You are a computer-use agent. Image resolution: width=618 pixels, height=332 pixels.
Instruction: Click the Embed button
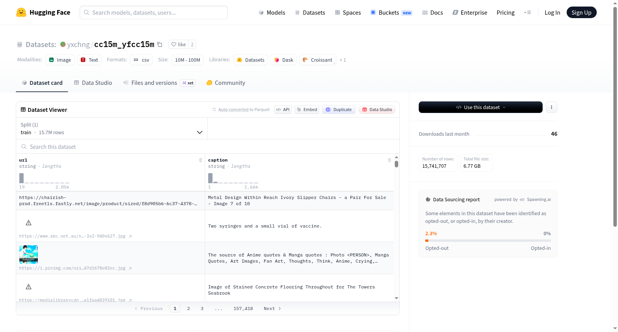307,110
